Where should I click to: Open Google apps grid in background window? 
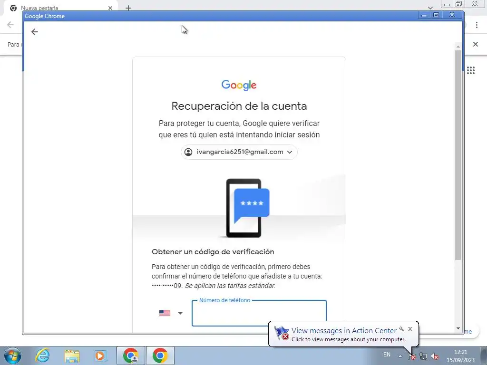point(471,70)
